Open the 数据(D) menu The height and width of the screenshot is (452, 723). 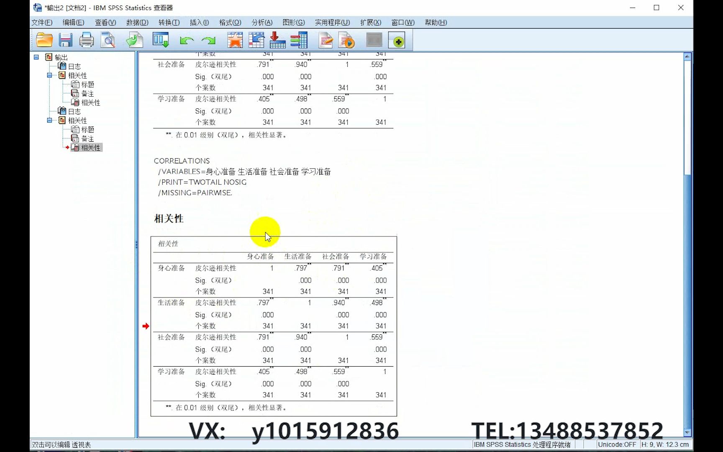(x=137, y=23)
